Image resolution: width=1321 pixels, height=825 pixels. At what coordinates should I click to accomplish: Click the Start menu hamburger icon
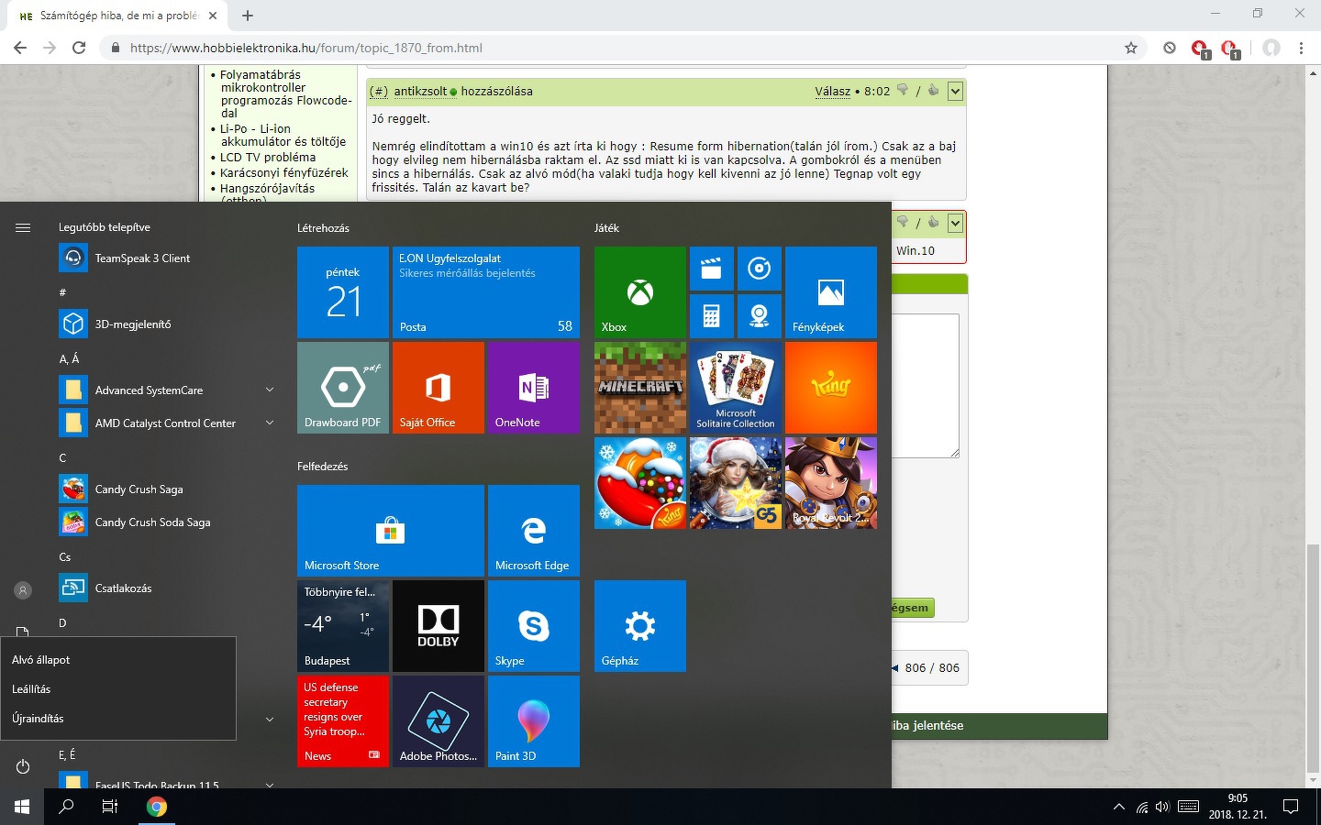pyautogui.click(x=23, y=227)
